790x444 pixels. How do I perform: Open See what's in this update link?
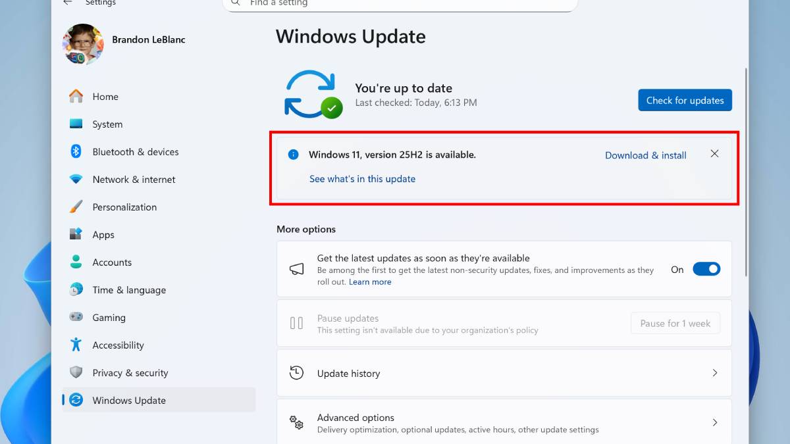[x=362, y=179]
